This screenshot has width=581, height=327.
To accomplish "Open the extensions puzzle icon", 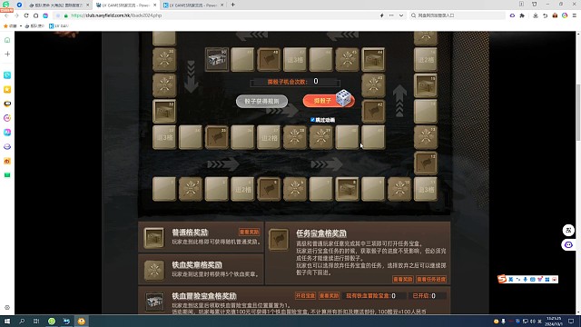I will click(x=522, y=15).
